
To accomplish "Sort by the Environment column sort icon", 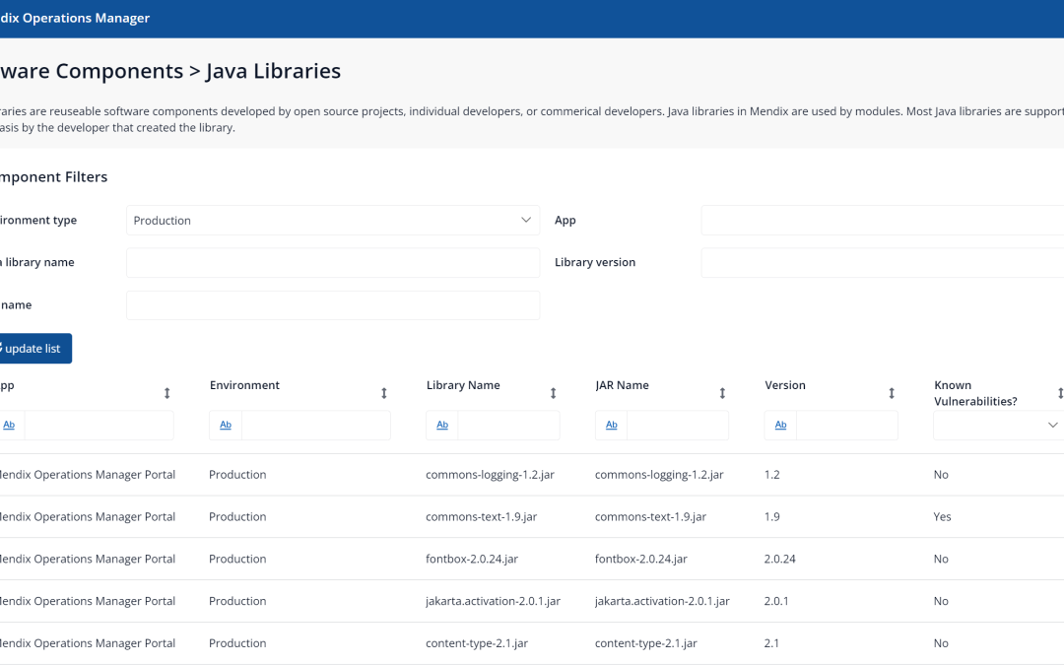I will coord(383,393).
